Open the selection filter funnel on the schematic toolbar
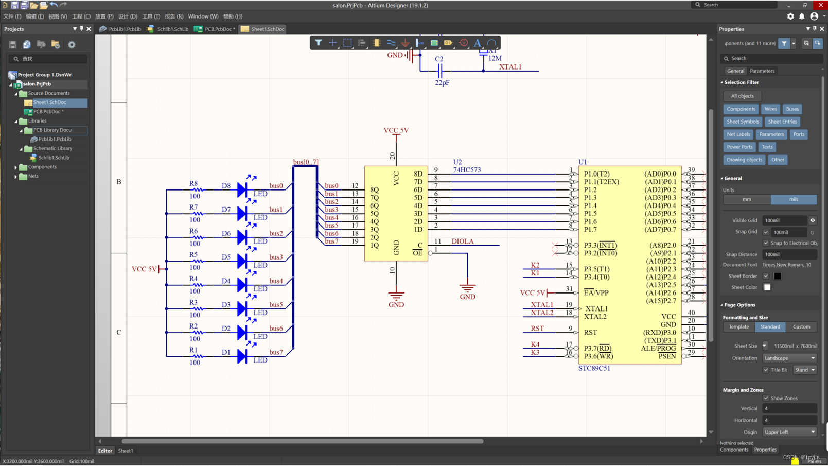828x466 pixels. pos(319,43)
